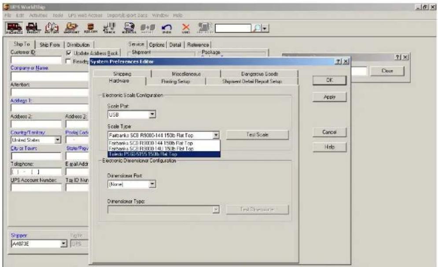
Task: Switch to the Miscellaneous tab
Action: pos(186,73)
